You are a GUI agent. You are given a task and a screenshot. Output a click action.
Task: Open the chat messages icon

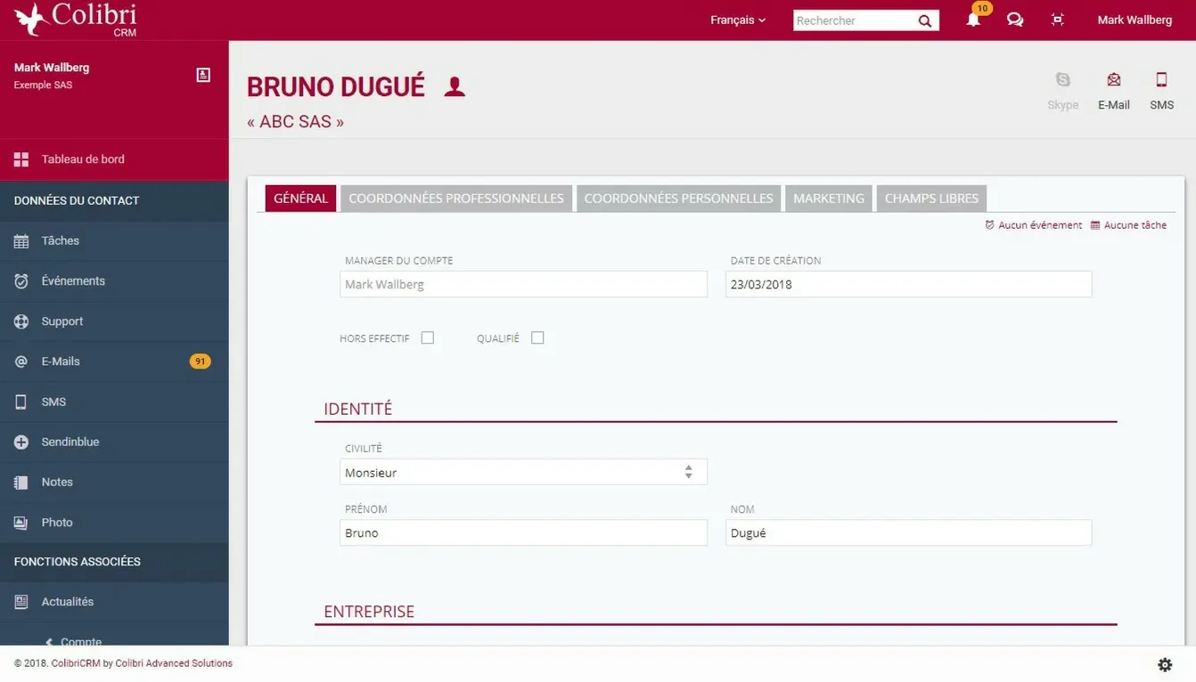point(1015,20)
